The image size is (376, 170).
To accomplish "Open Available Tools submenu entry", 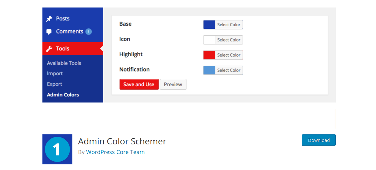I will [64, 63].
